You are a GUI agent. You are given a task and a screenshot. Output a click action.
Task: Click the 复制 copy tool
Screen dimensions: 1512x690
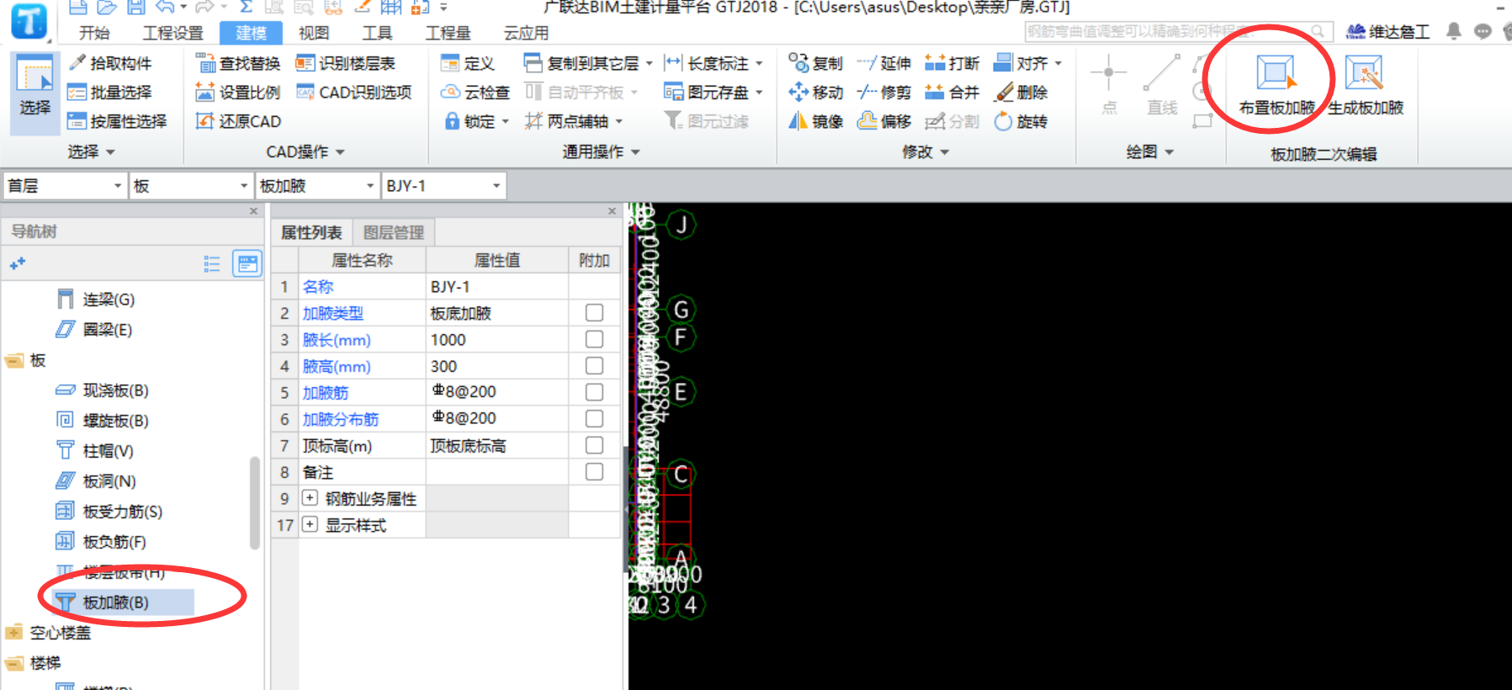815,63
